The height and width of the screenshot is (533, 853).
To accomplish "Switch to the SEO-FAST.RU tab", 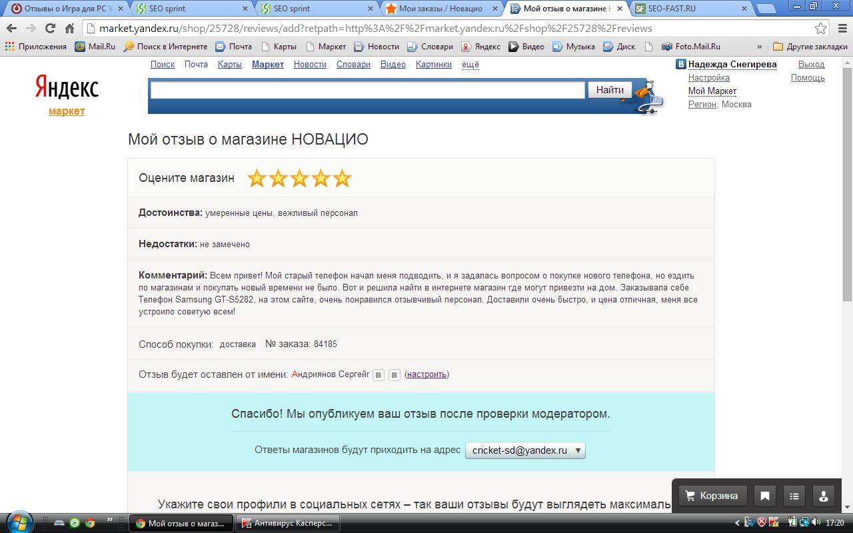I will tap(690, 9).
